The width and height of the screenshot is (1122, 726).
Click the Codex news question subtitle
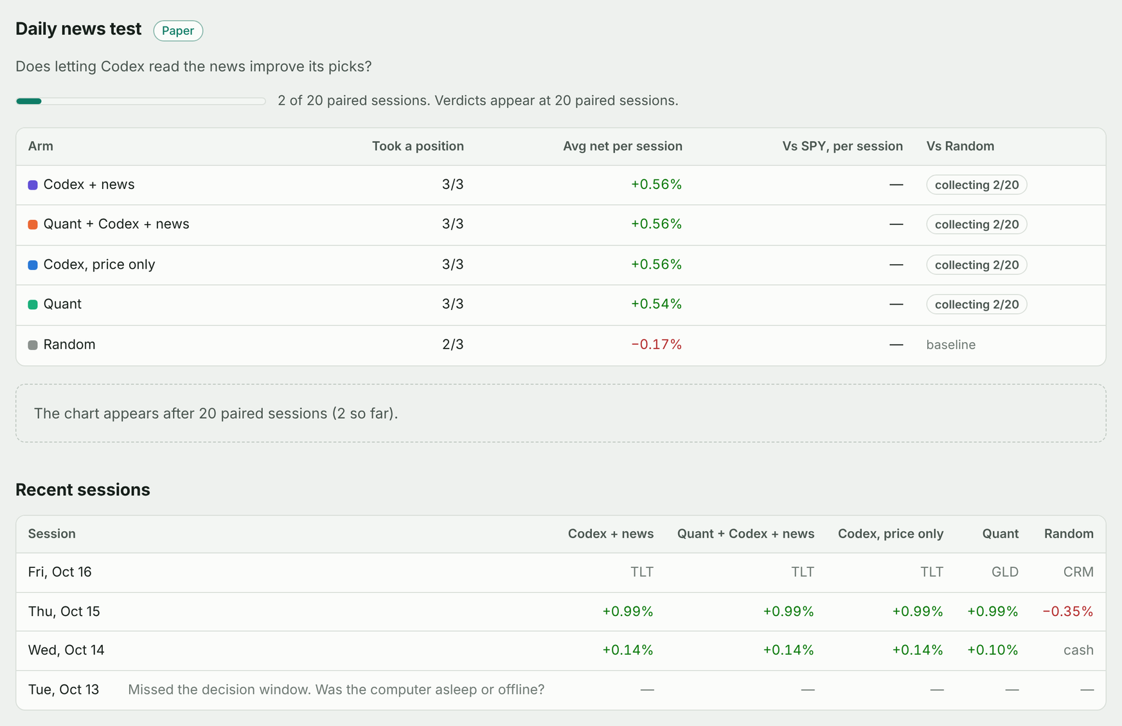tap(193, 66)
